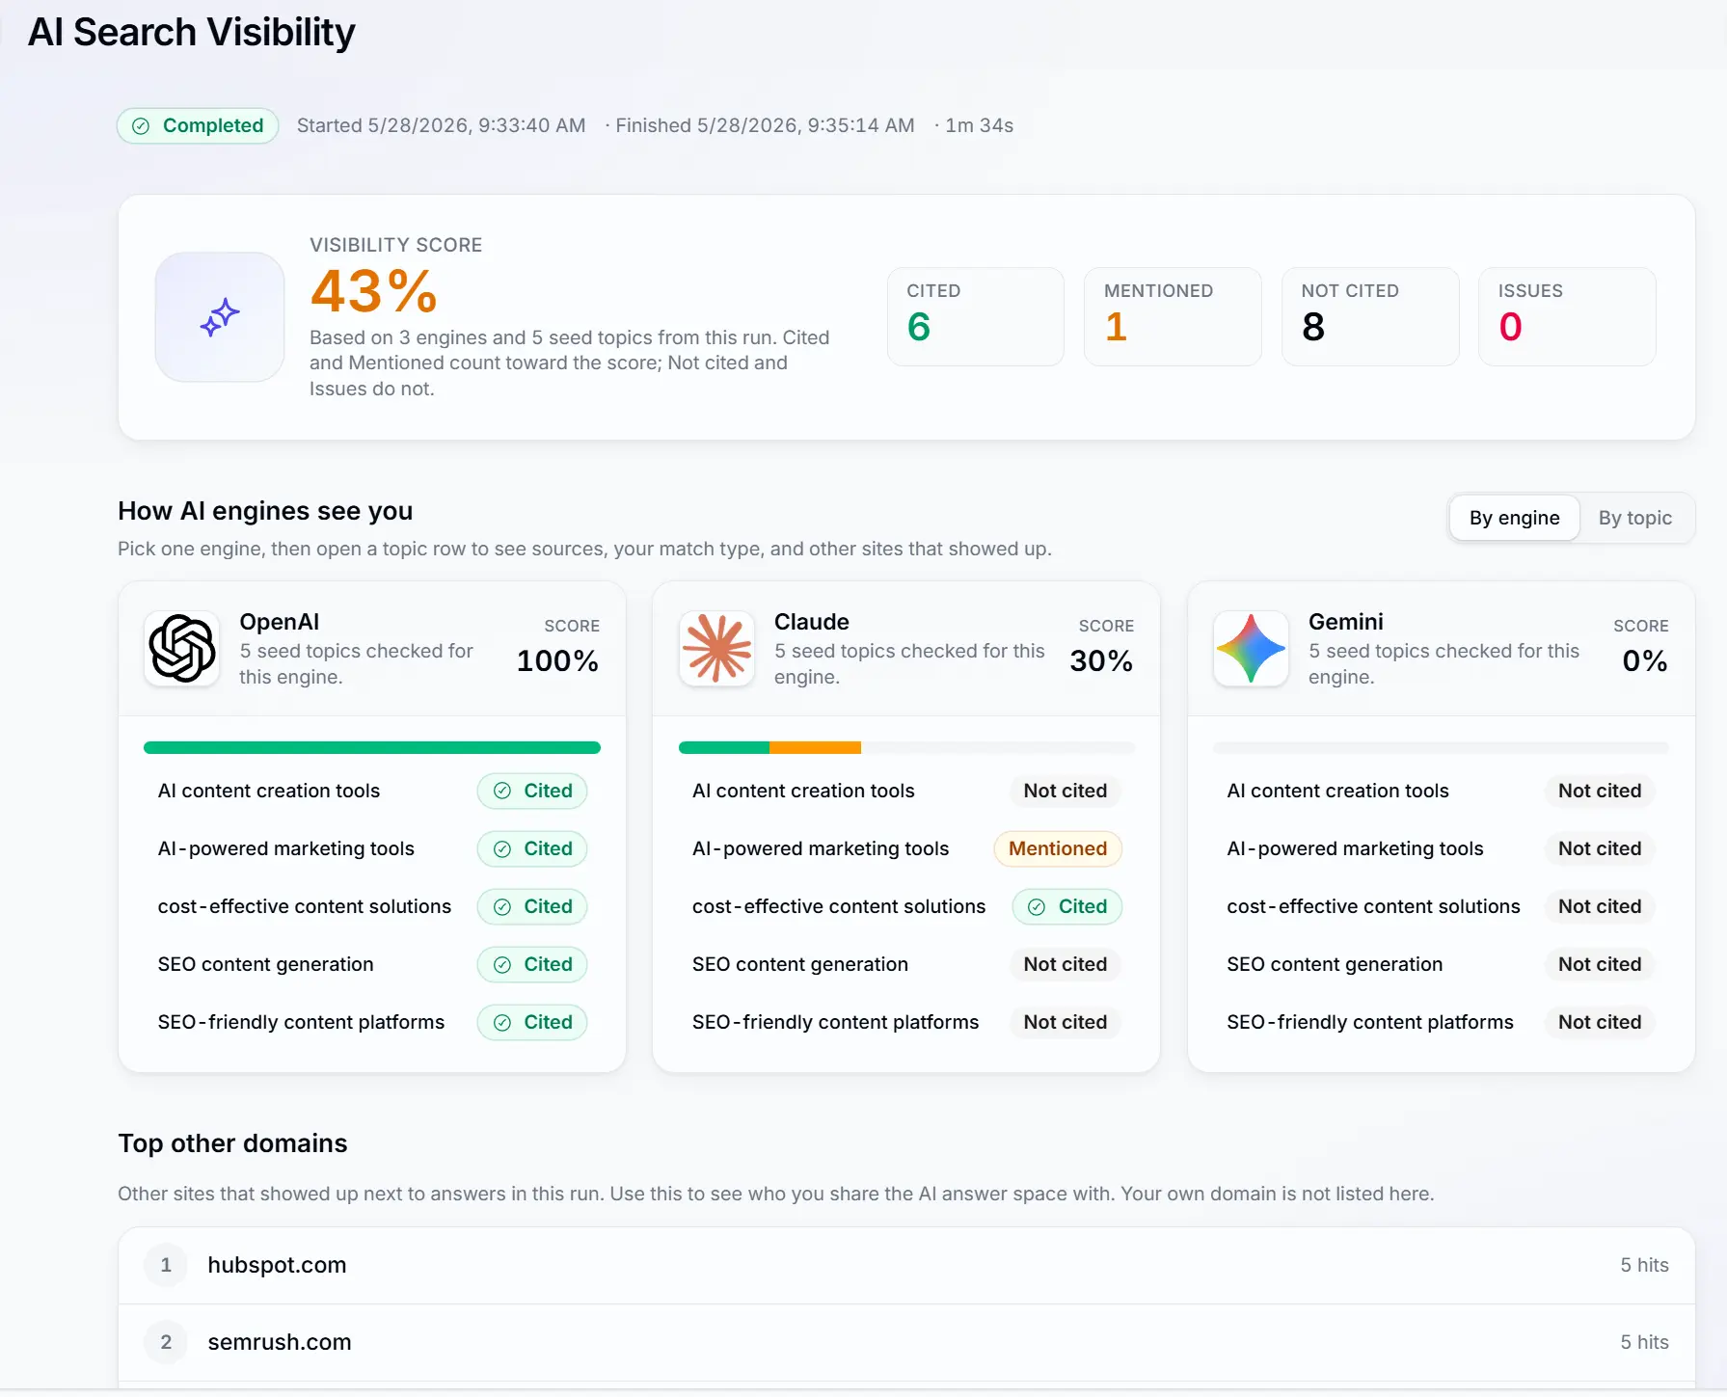The image size is (1727, 1397).
Task: Click the AI Search Visibility page title
Action: tap(192, 33)
